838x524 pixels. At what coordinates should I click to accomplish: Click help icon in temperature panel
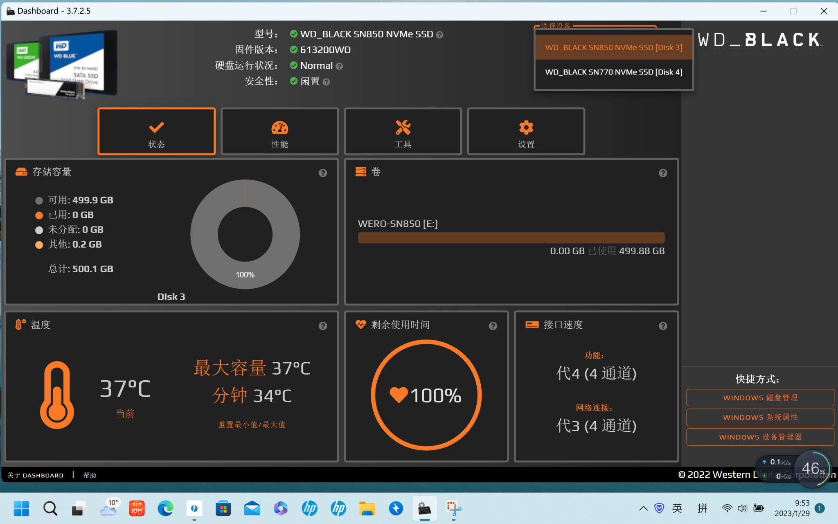[323, 326]
